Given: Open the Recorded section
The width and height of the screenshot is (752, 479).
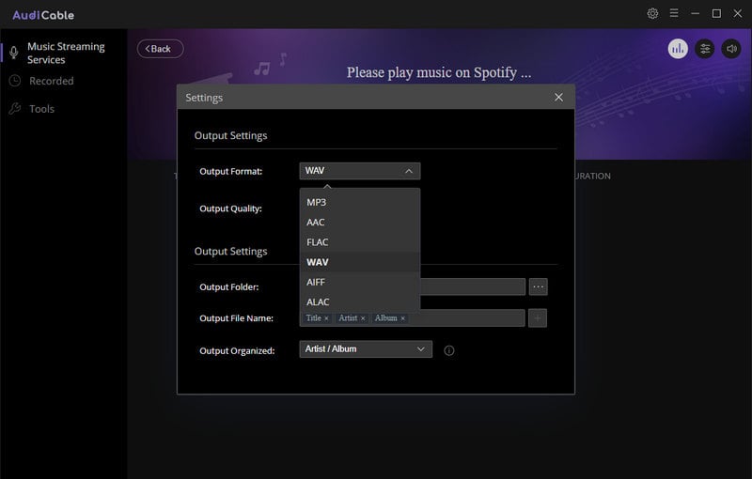Looking at the screenshot, I should (x=52, y=81).
